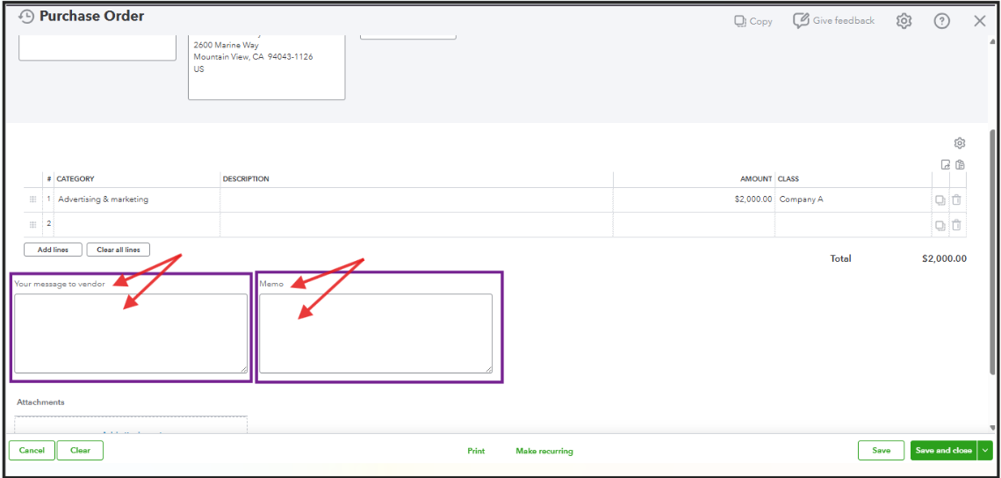The height and width of the screenshot is (478, 1001).
Task: Open recent transactions history icon
Action: (26, 17)
